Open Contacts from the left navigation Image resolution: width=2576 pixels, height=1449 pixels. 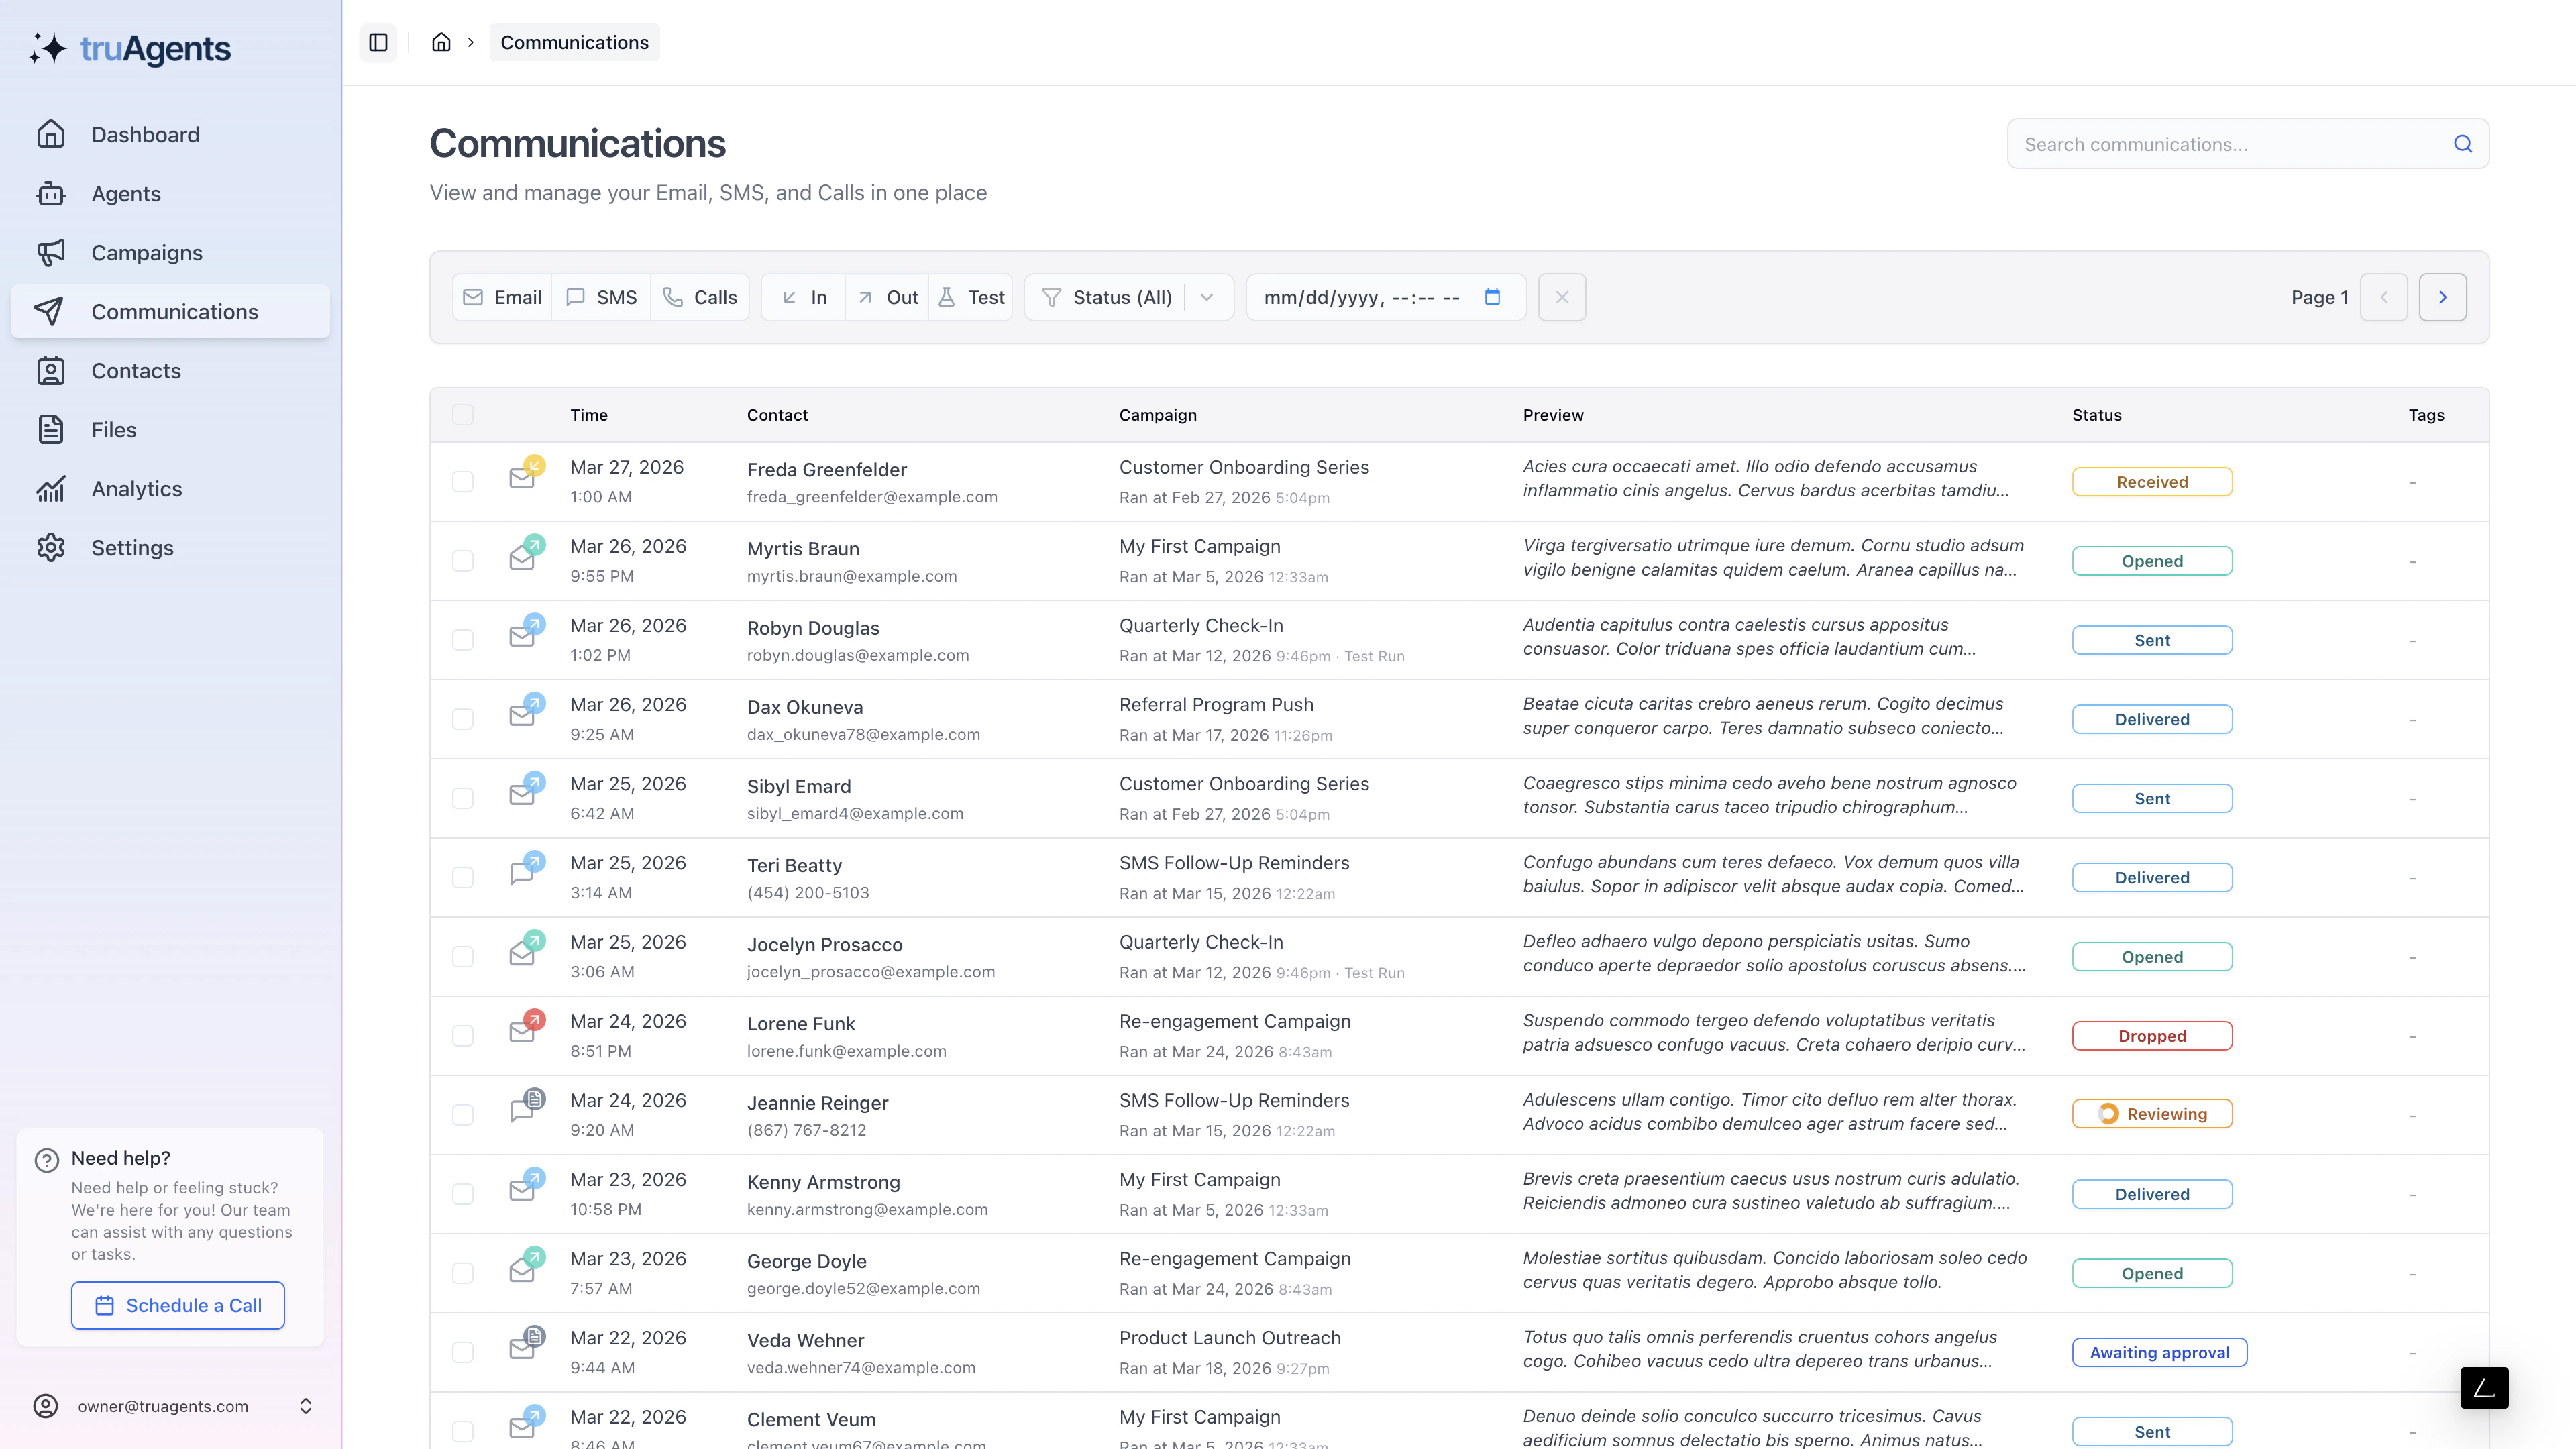136,370
